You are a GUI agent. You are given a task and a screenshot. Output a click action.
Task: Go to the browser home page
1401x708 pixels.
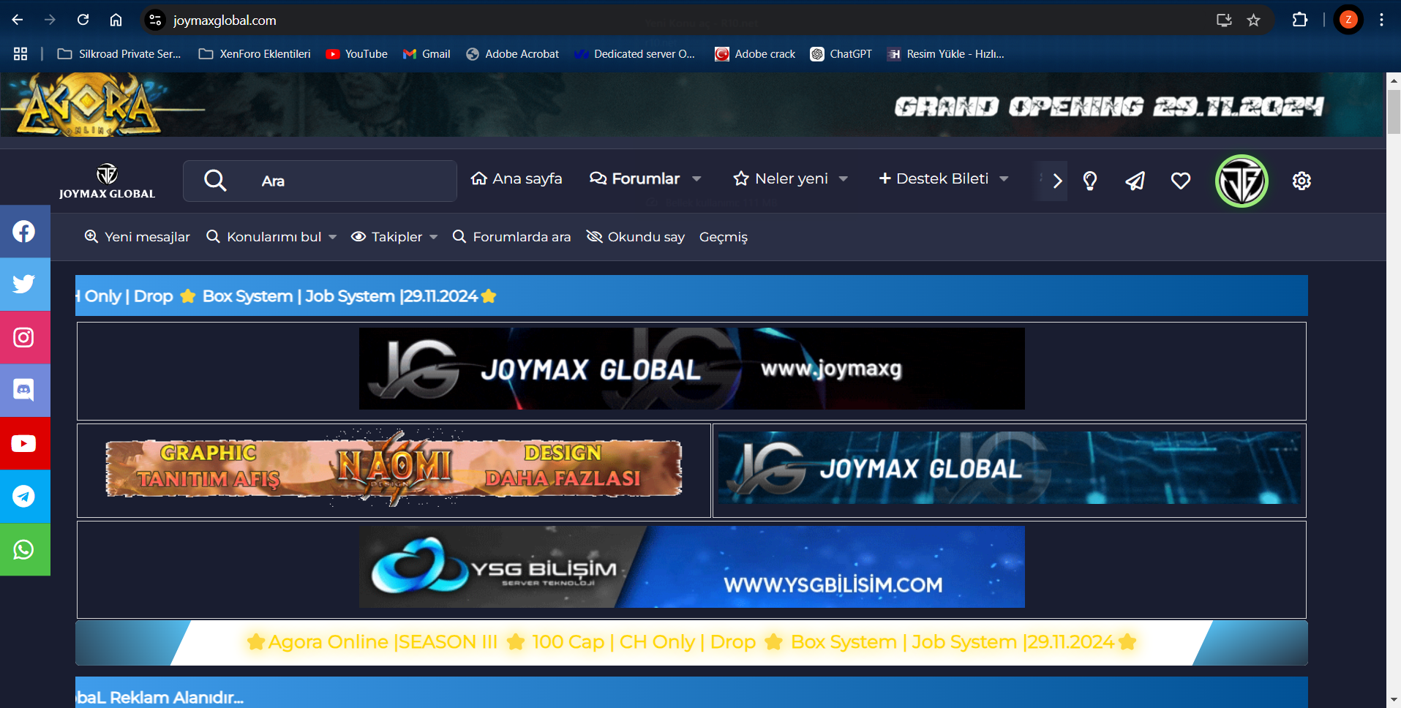tap(116, 20)
